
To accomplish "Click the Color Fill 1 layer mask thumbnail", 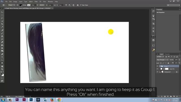I will pyautogui.click(x=167, y=69).
